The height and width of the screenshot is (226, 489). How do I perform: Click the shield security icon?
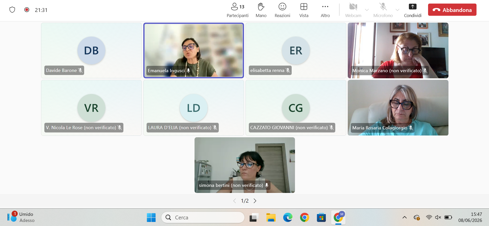[12, 10]
